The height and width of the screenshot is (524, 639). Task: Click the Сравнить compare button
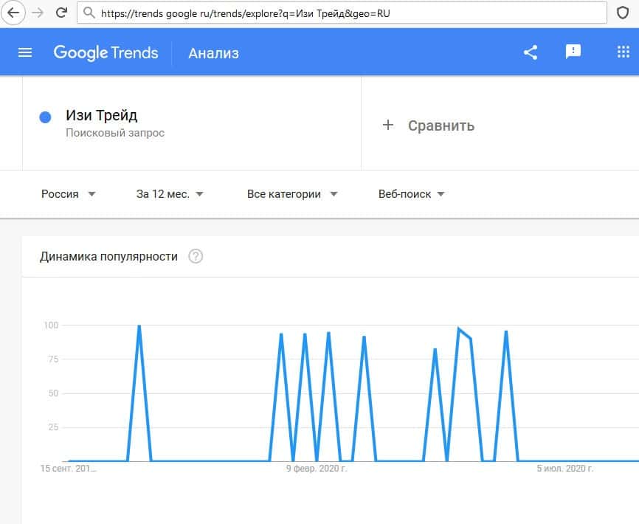441,125
